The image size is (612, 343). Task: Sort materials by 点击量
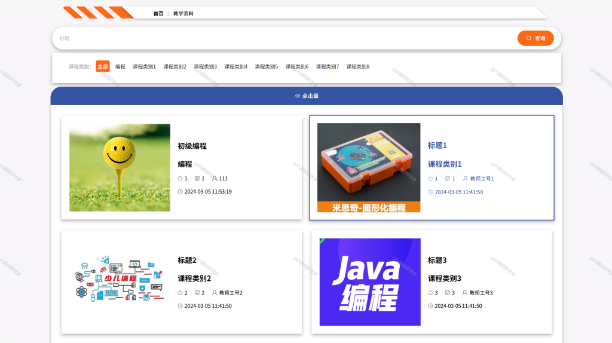tap(307, 96)
